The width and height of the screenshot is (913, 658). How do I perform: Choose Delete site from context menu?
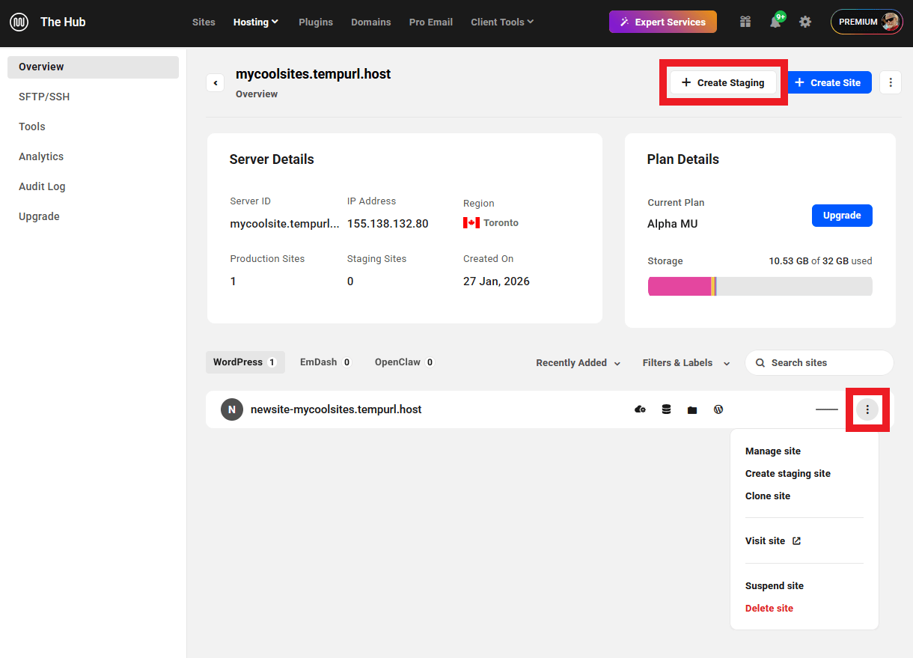tap(769, 609)
